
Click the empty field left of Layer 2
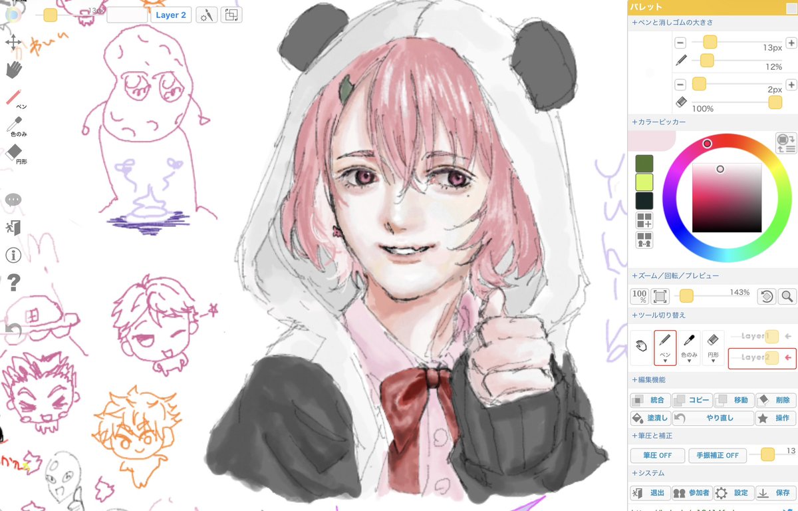[127, 15]
